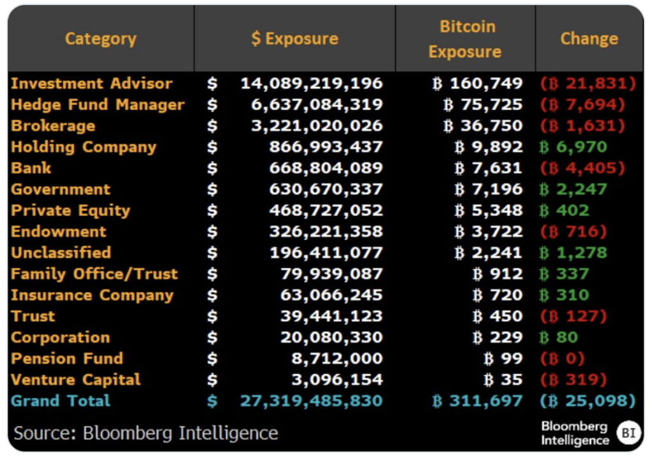Select the Pension Fund row label
This screenshot has width=654, height=456.
coord(67,358)
